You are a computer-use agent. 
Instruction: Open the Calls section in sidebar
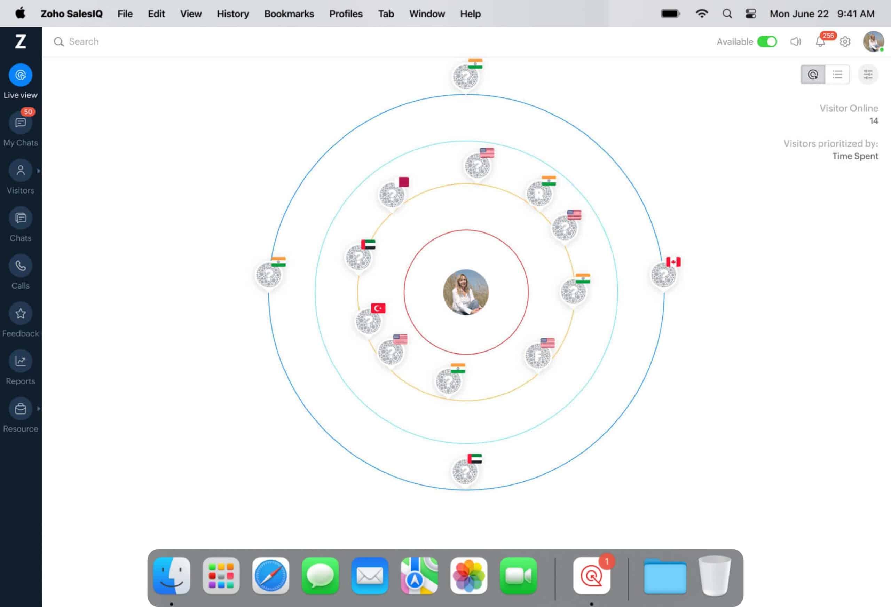(x=20, y=266)
